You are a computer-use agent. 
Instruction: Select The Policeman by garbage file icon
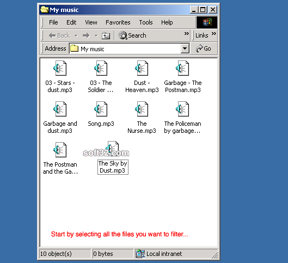click(x=182, y=109)
